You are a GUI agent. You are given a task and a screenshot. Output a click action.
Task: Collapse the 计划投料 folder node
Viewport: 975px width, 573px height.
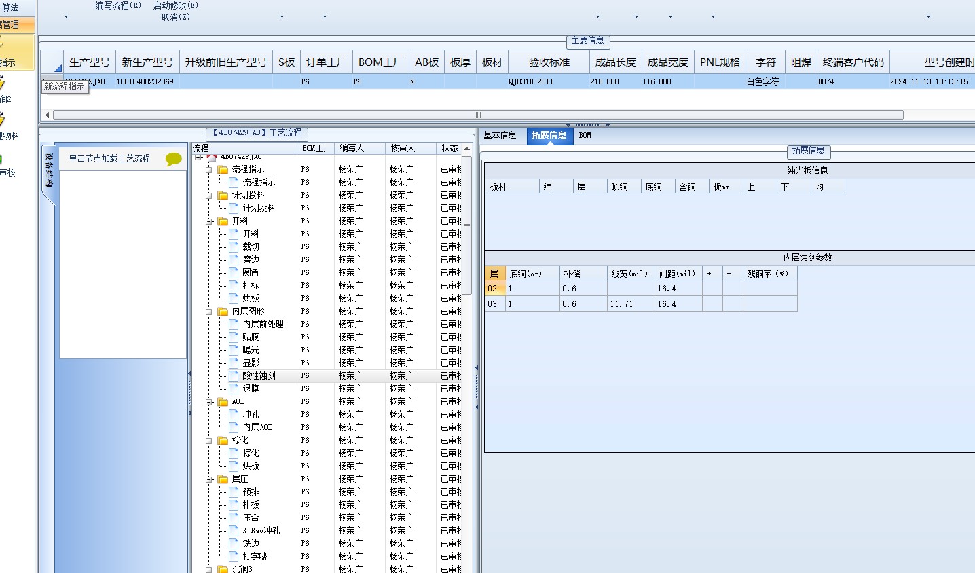coord(210,196)
